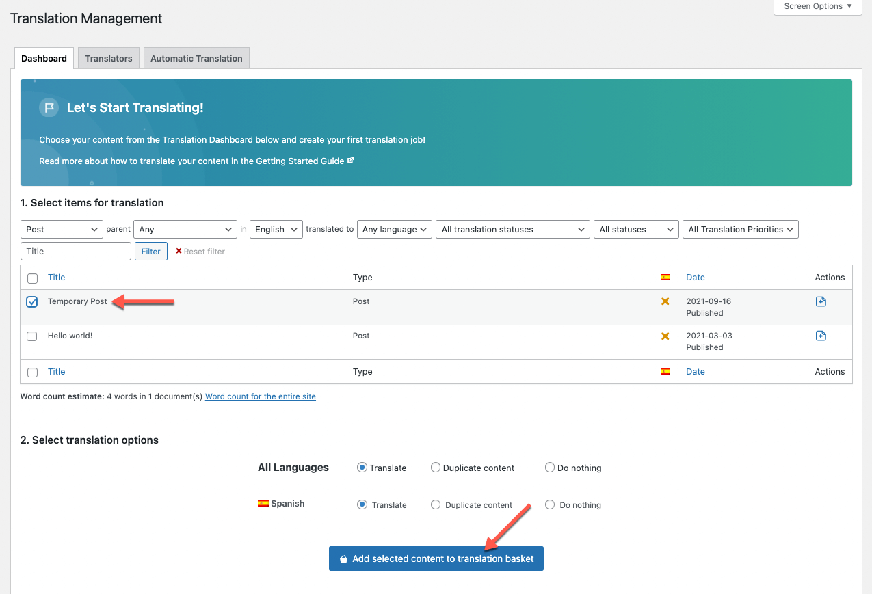Click the Spanish flag column header
Viewport: 872px width, 594px height.
tap(665, 278)
